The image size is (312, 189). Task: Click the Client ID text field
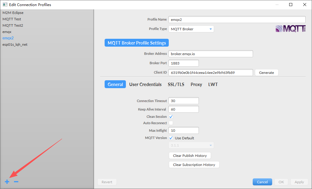pyautogui.click(x=211, y=73)
